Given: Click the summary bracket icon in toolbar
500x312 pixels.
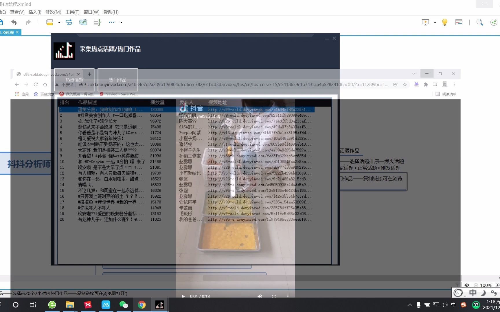Looking at the screenshot, I should tap(97, 22).
